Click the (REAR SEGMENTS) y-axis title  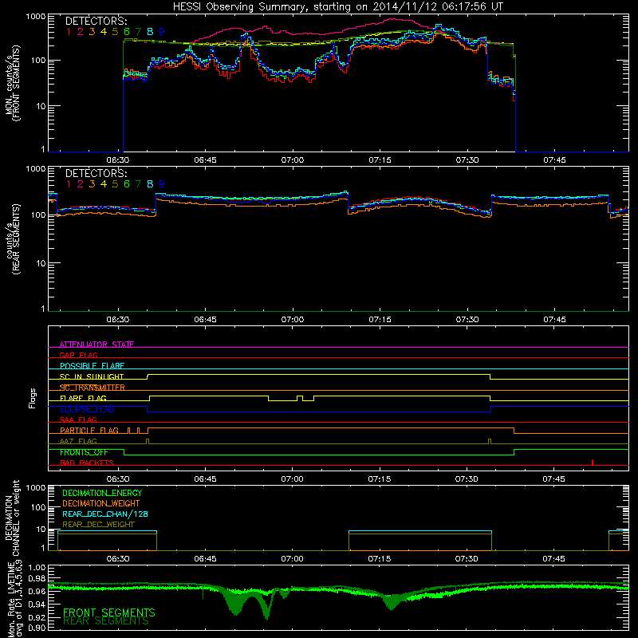[16, 238]
